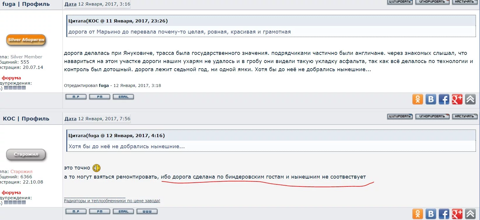The image size is (480, 220).
Task: Share KOC's post to Odnoklassniki
Action: coord(418,214)
